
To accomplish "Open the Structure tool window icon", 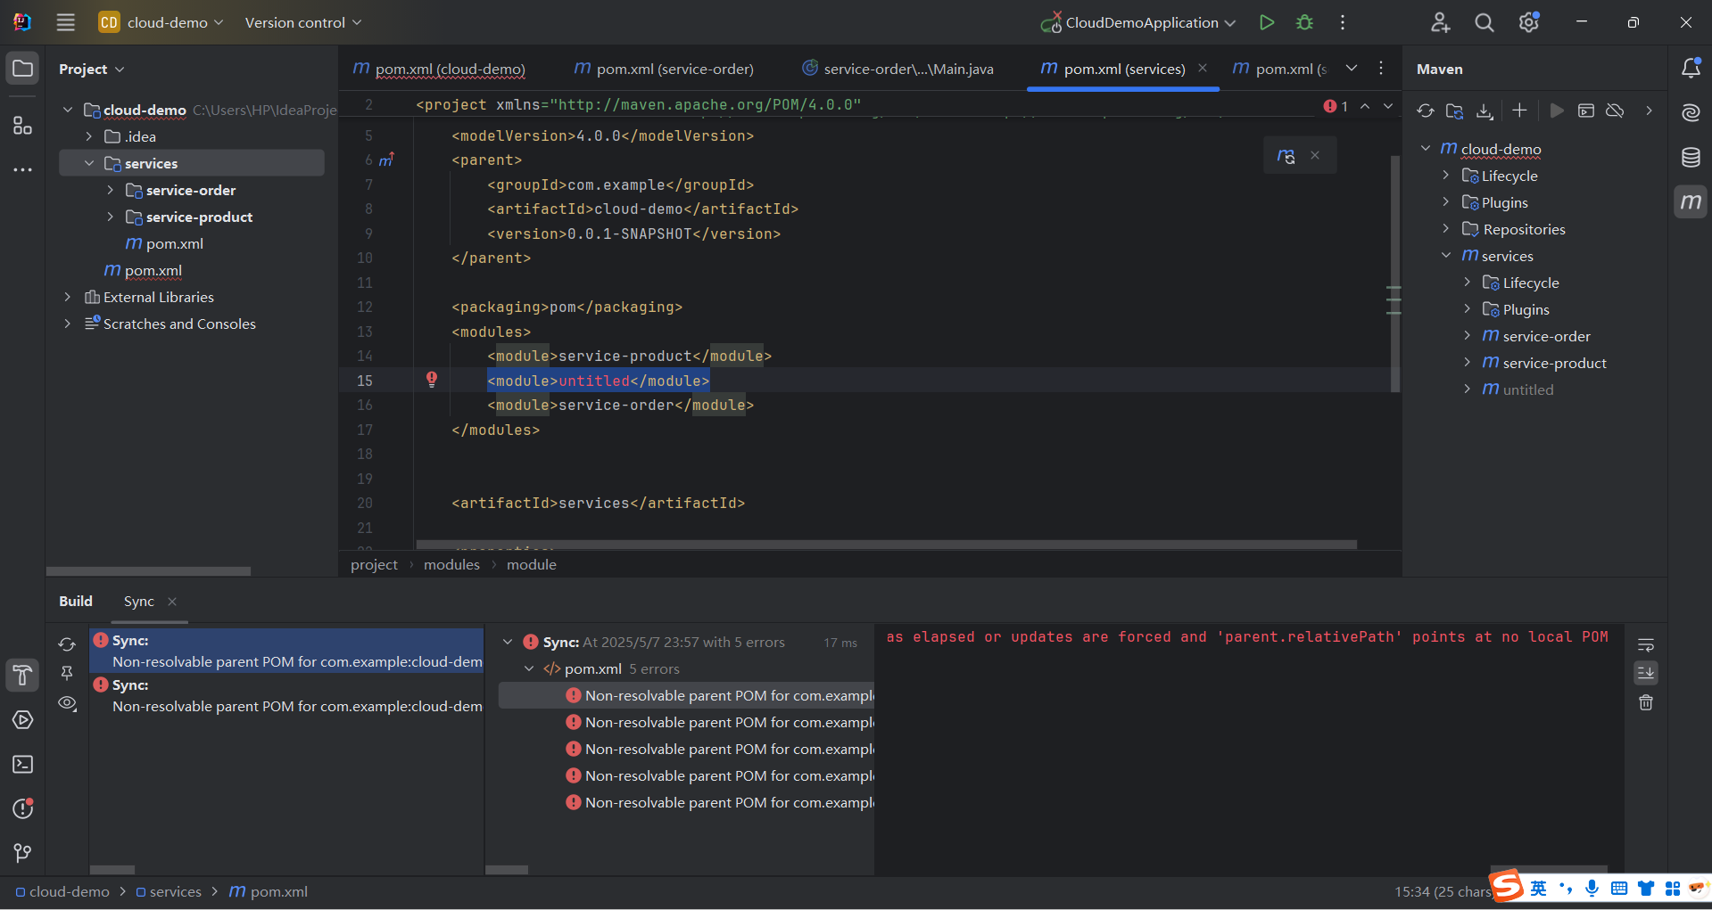I will pyautogui.click(x=22, y=125).
